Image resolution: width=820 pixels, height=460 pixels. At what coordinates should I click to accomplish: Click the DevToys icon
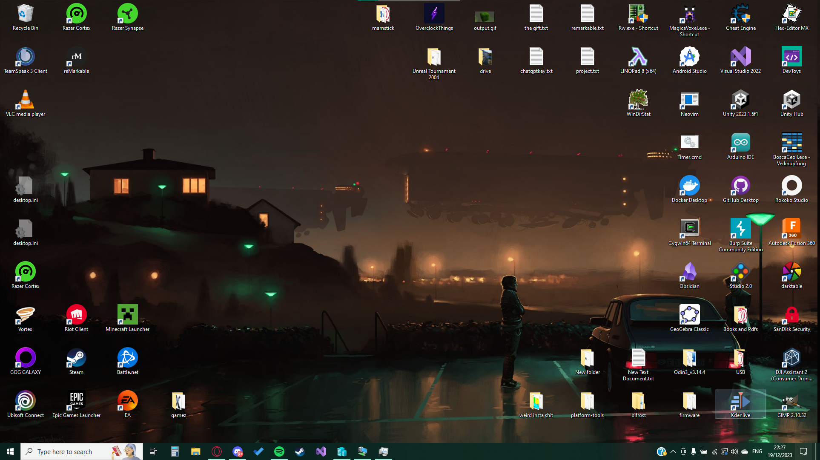(791, 60)
